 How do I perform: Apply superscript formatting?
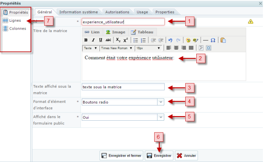[125, 40]
